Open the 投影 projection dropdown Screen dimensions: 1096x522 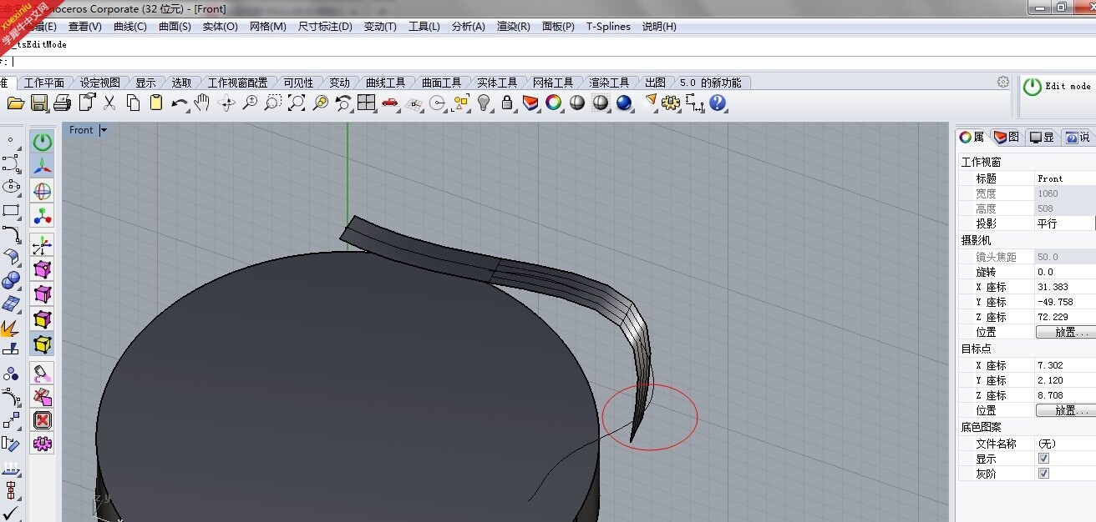coord(1065,223)
